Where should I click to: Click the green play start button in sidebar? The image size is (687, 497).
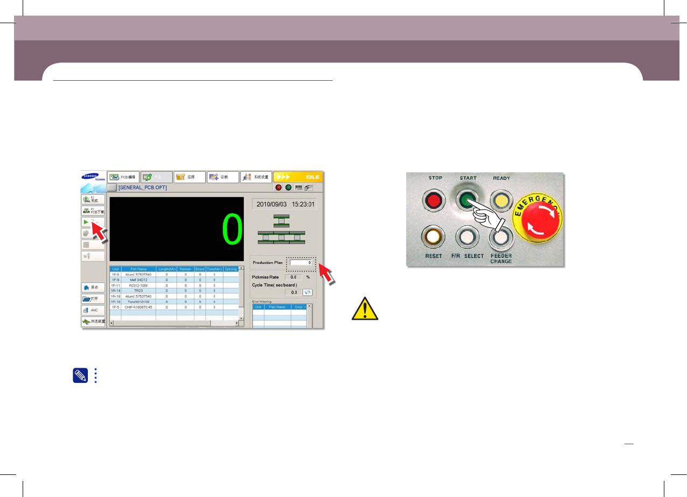93,222
